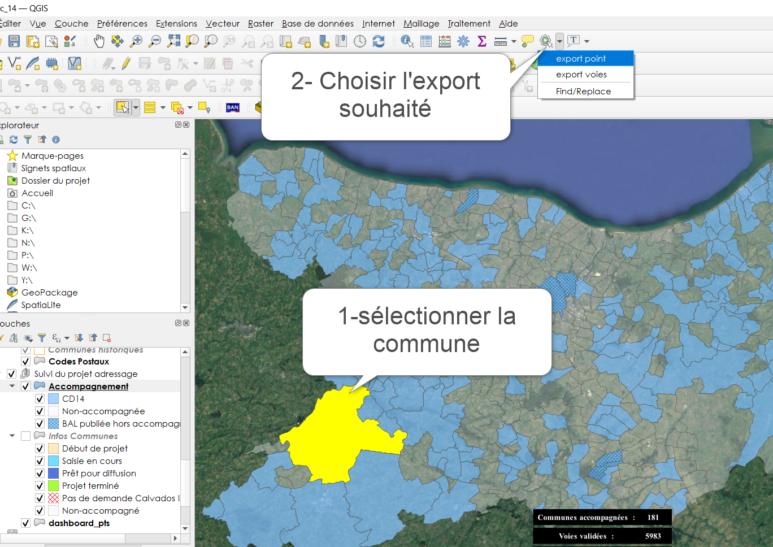
Task: Select Marque-pages in the Browser panel
Action: tap(53, 156)
